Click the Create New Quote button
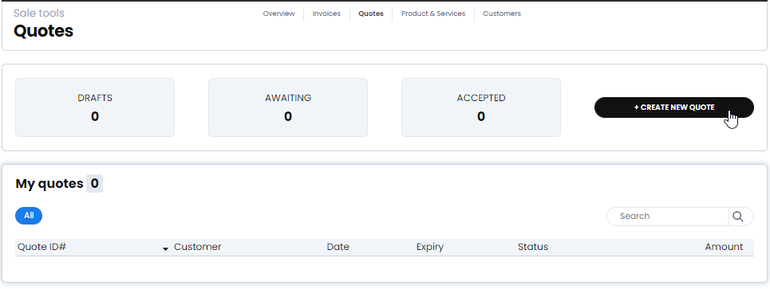Viewport: 770px width, 289px height. click(x=673, y=107)
